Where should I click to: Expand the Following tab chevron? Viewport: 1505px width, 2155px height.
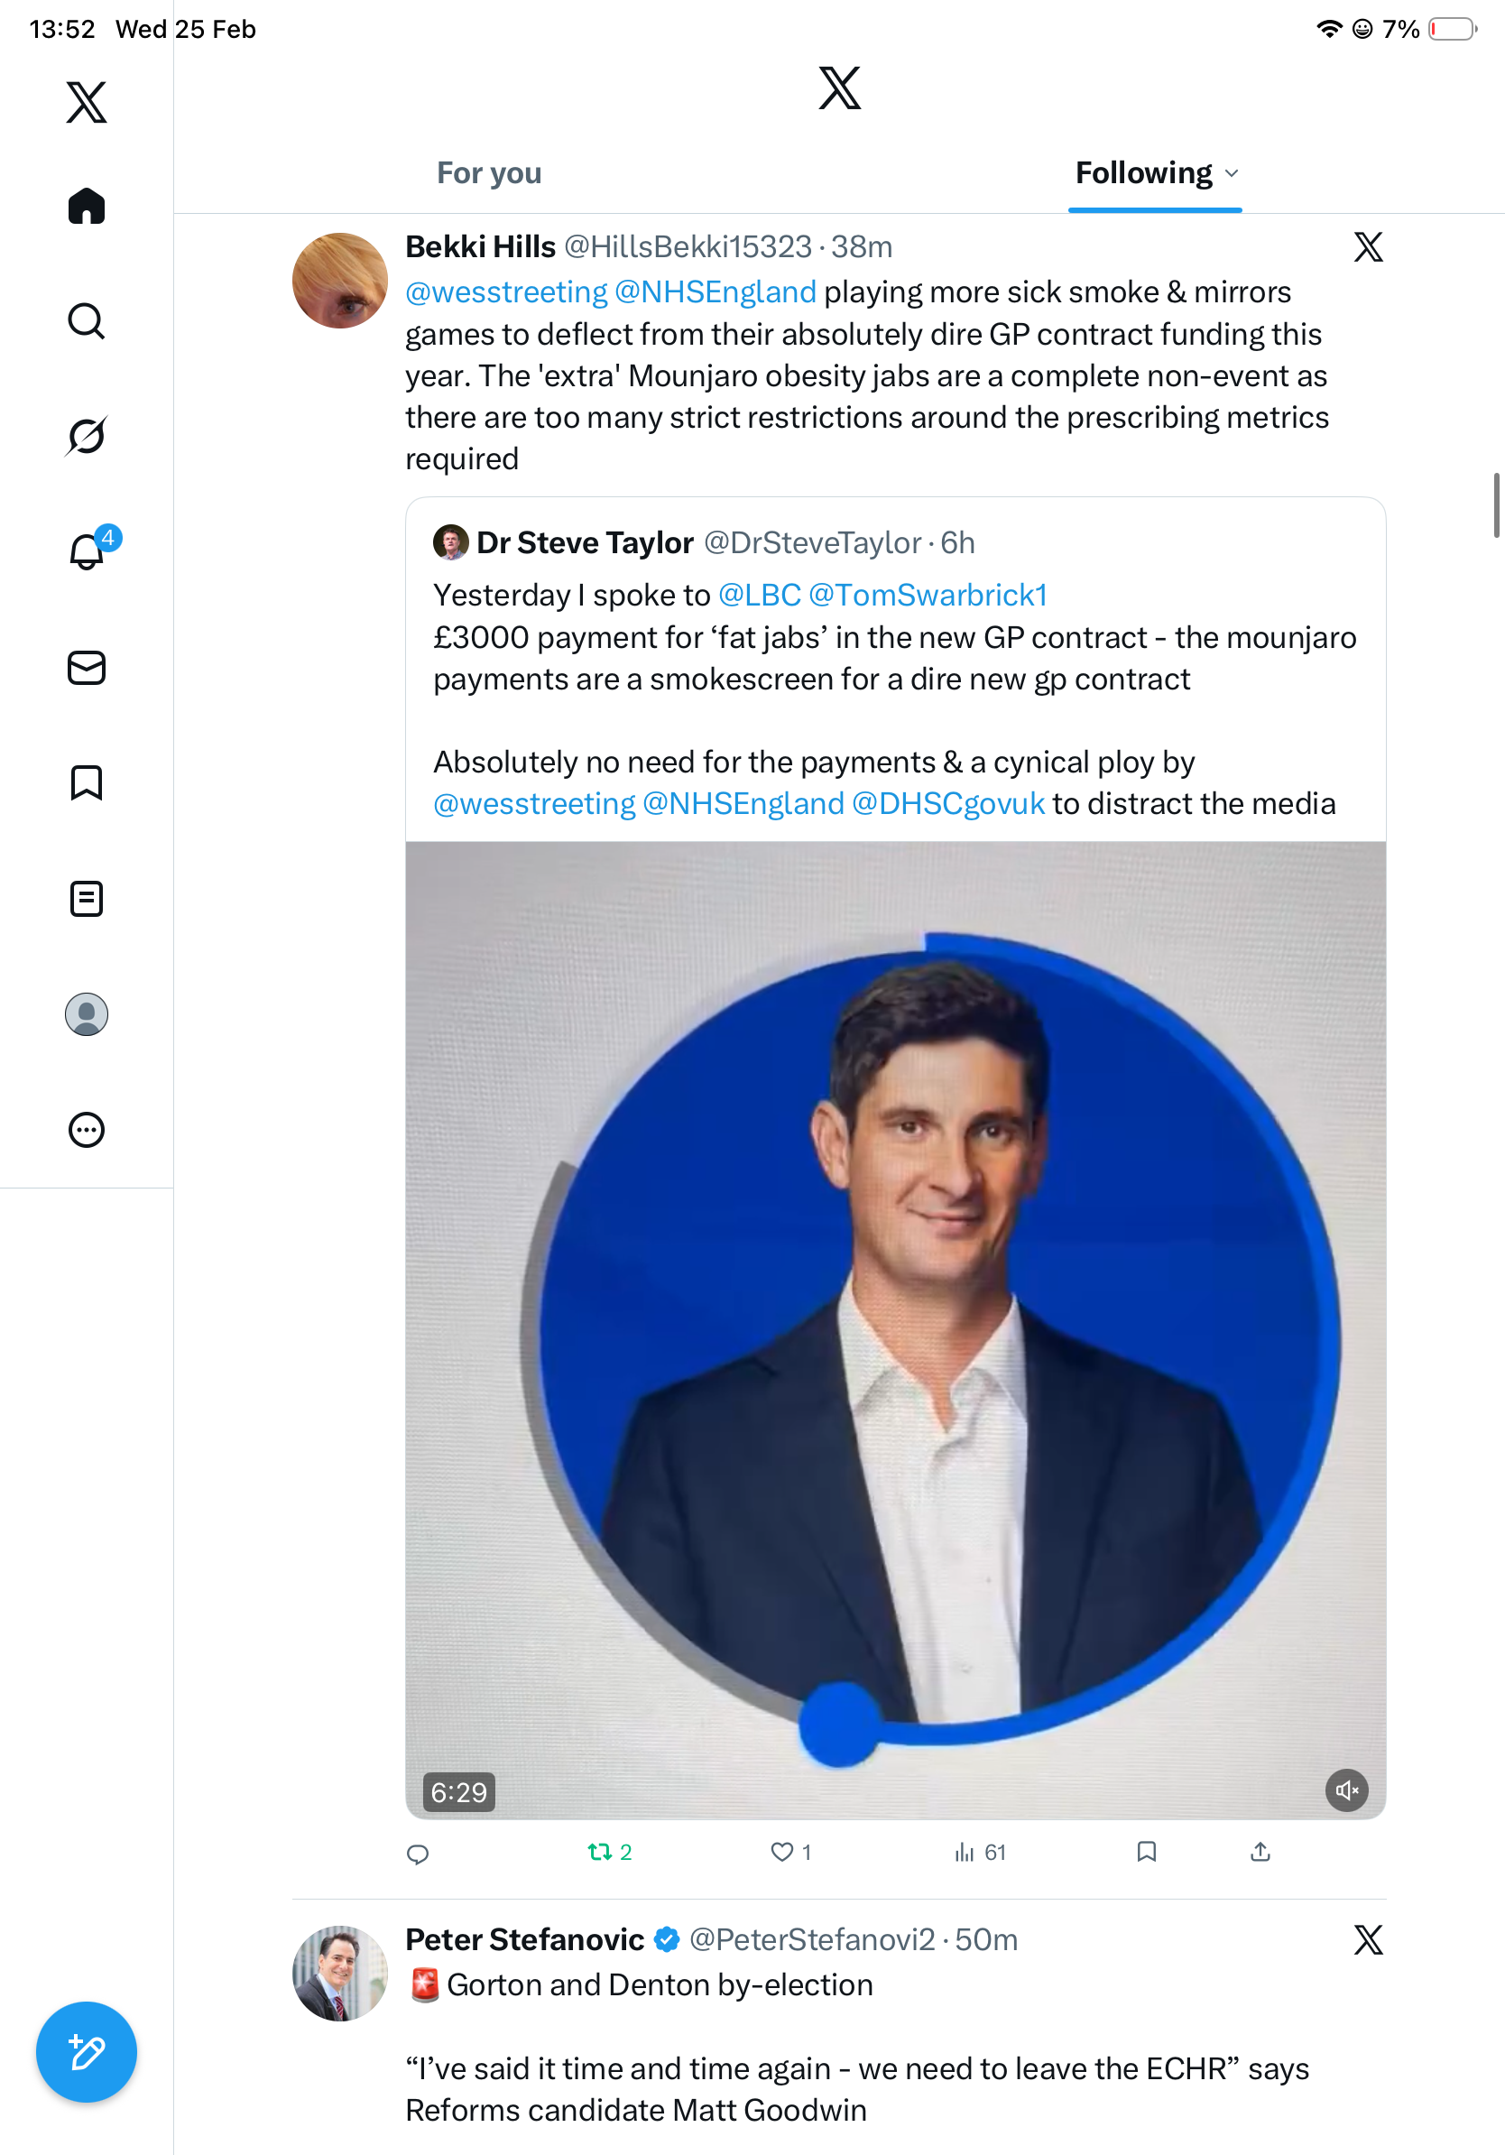pyautogui.click(x=1232, y=173)
